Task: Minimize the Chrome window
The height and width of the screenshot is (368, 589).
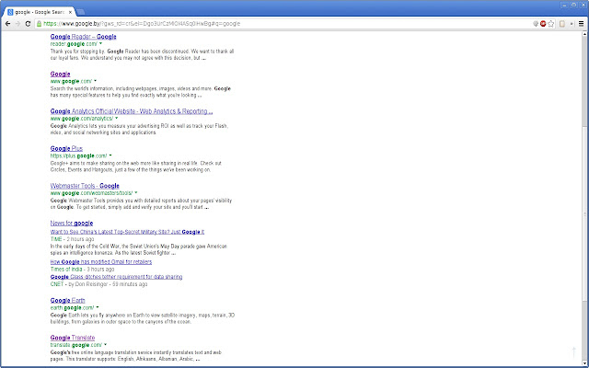Action: 564,5
